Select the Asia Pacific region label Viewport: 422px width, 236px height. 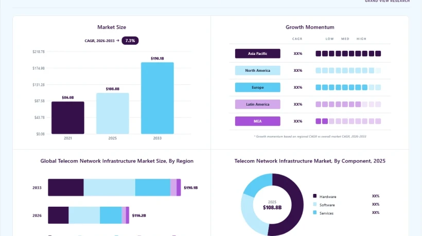pyautogui.click(x=257, y=53)
